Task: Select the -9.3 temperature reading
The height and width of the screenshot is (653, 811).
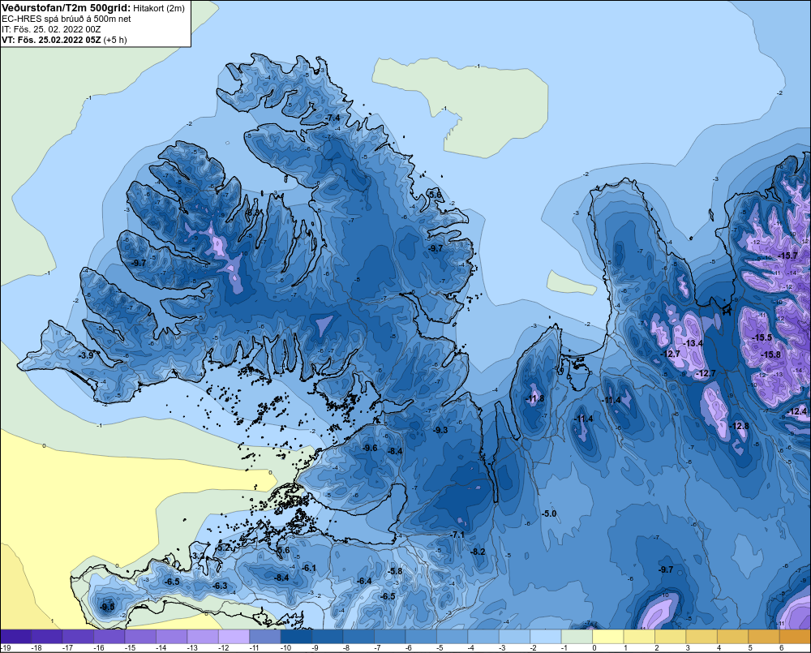Action: (x=440, y=430)
